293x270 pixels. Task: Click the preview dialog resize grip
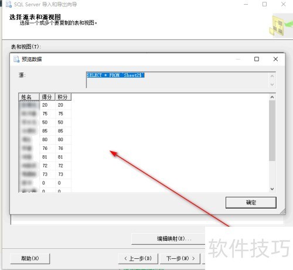[x=282, y=211]
